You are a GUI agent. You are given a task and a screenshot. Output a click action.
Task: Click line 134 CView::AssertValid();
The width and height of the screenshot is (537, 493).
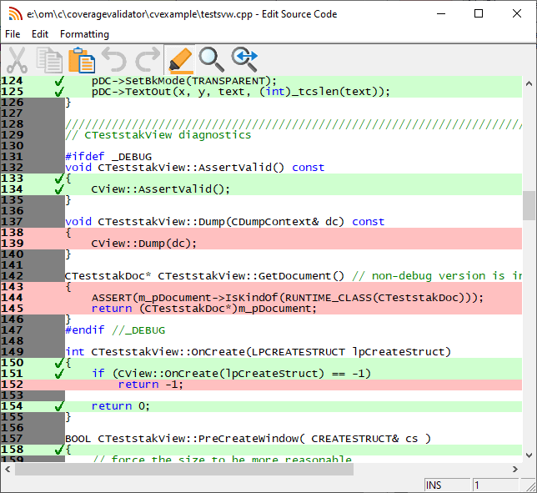161,189
